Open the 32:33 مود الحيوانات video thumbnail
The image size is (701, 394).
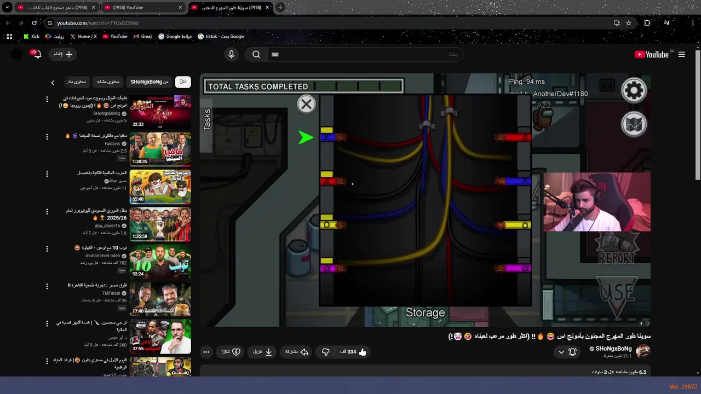pos(160,112)
